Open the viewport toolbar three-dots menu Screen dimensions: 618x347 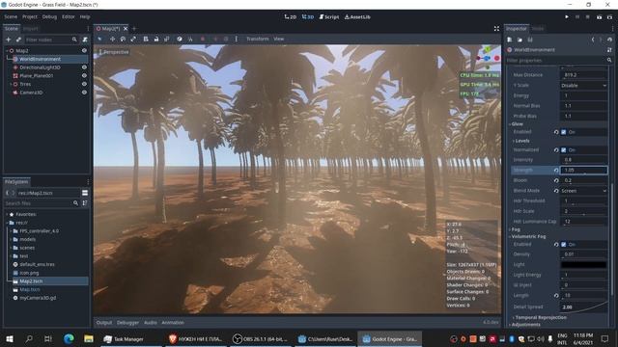click(236, 39)
